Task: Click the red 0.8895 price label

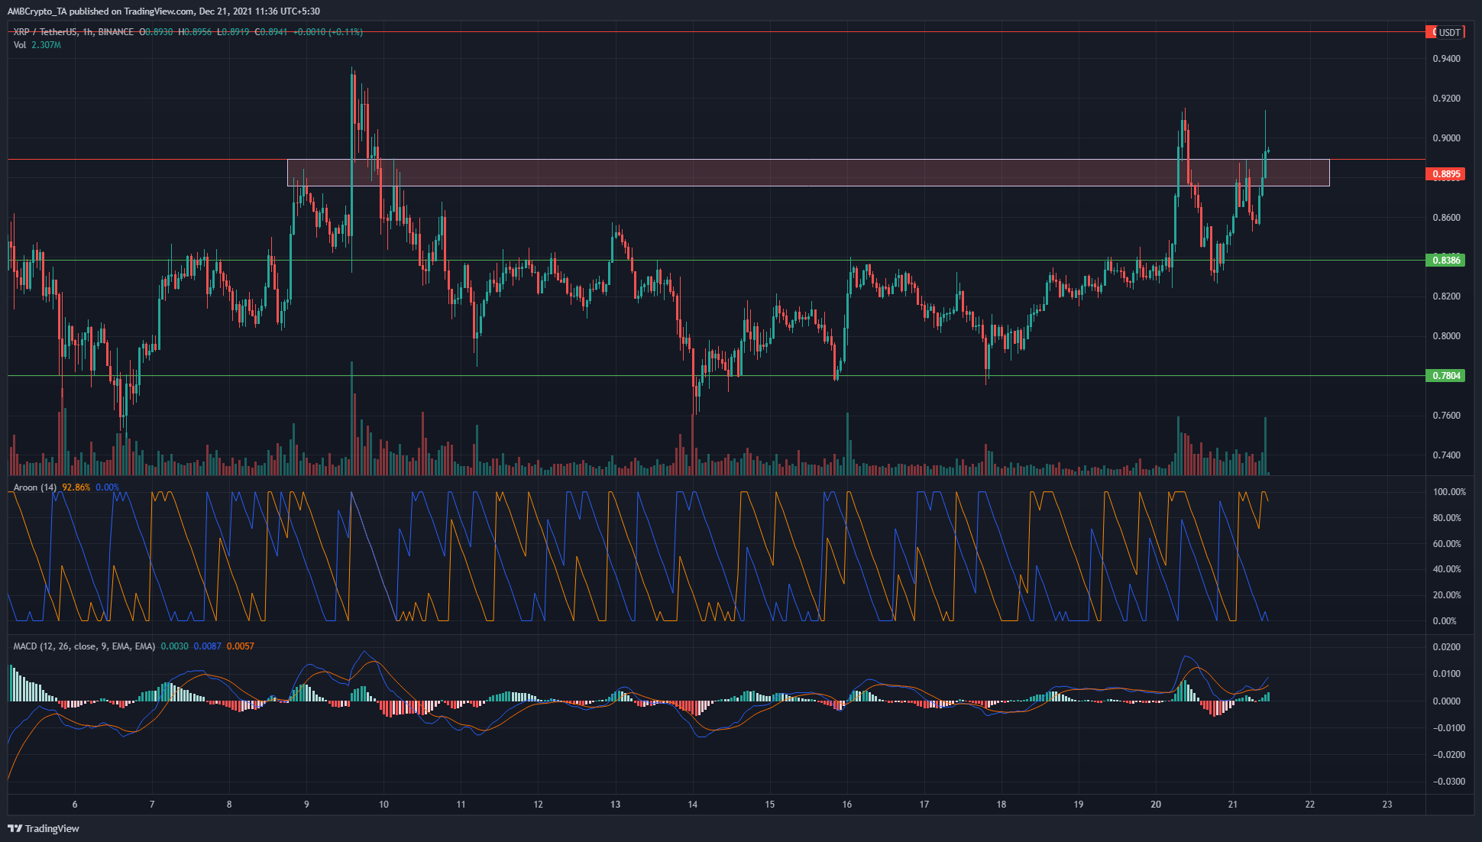Action: (1446, 174)
